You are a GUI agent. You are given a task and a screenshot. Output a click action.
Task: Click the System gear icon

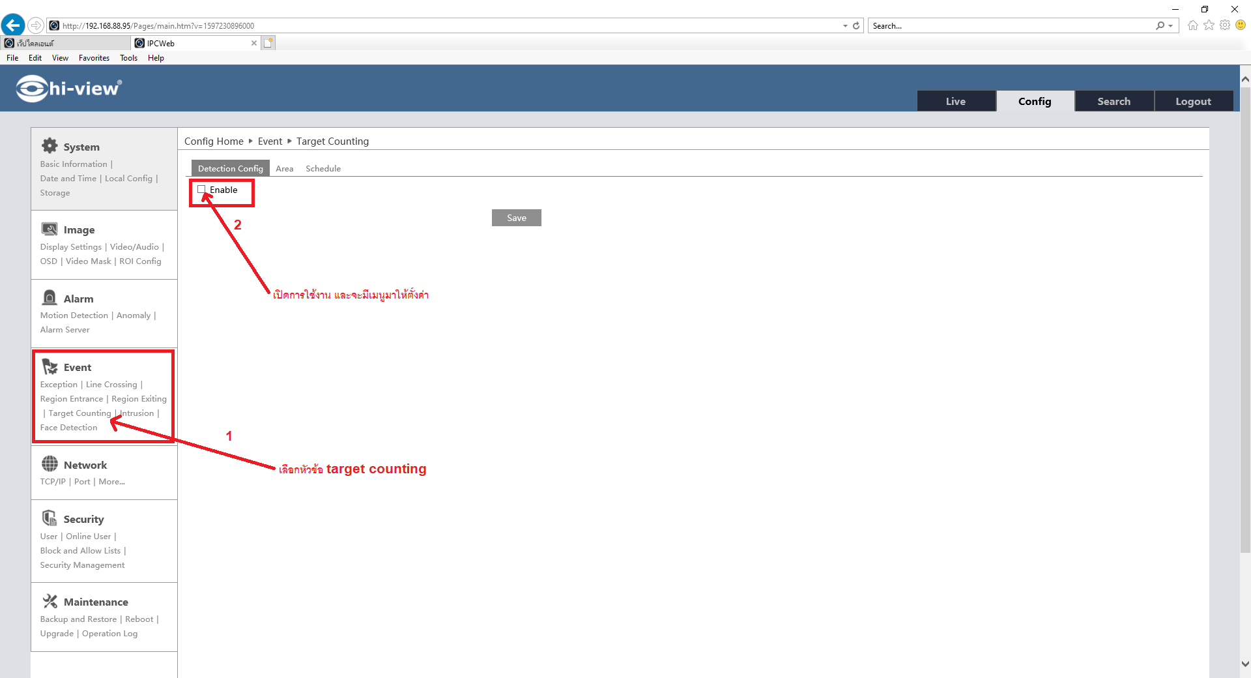(x=50, y=146)
